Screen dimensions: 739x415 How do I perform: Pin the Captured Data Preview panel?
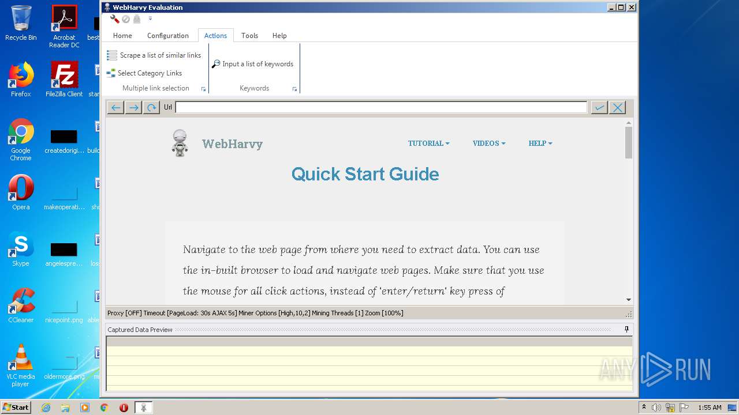(x=627, y=330)
